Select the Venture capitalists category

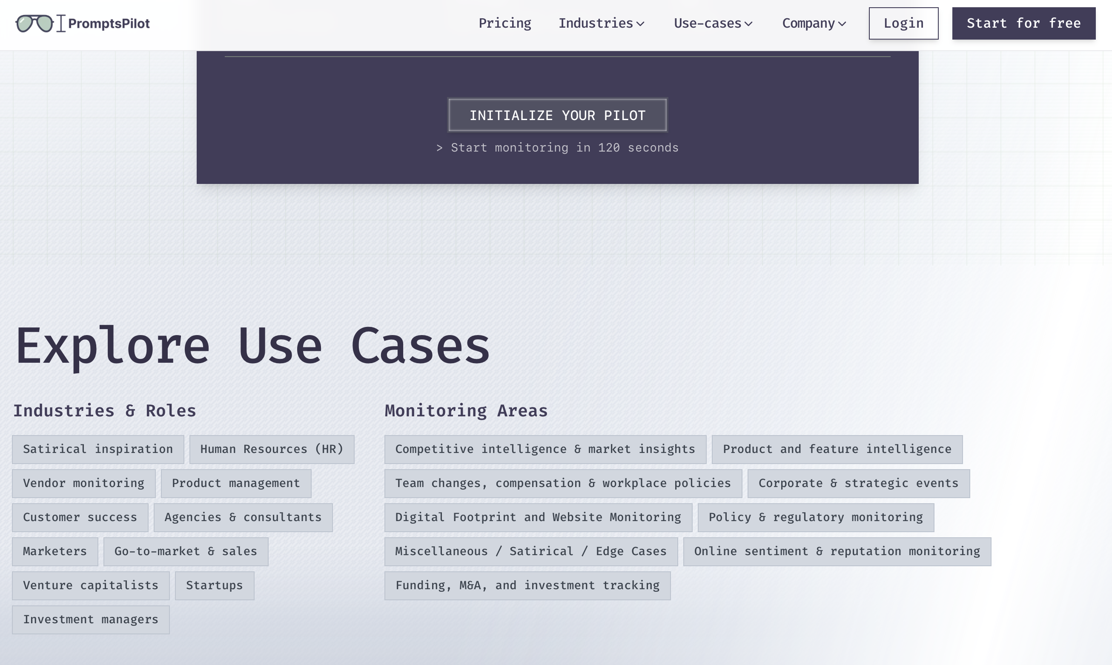click(91, 585)
